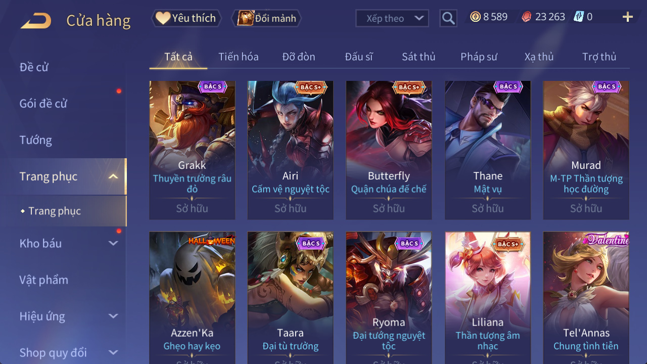Open the Xếp theo sort dropdown
647x364 pixels.
coord(392,18)
